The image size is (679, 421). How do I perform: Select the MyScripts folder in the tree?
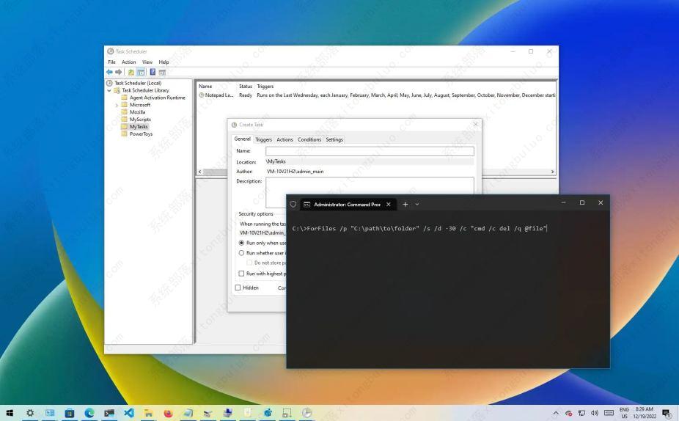[x=140, y=119]
